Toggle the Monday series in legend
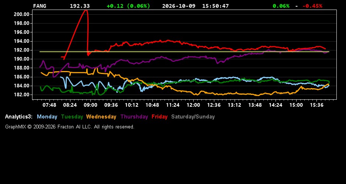Image resolution: width=346 pixels, height=184 pixels. tap(47, 117)
